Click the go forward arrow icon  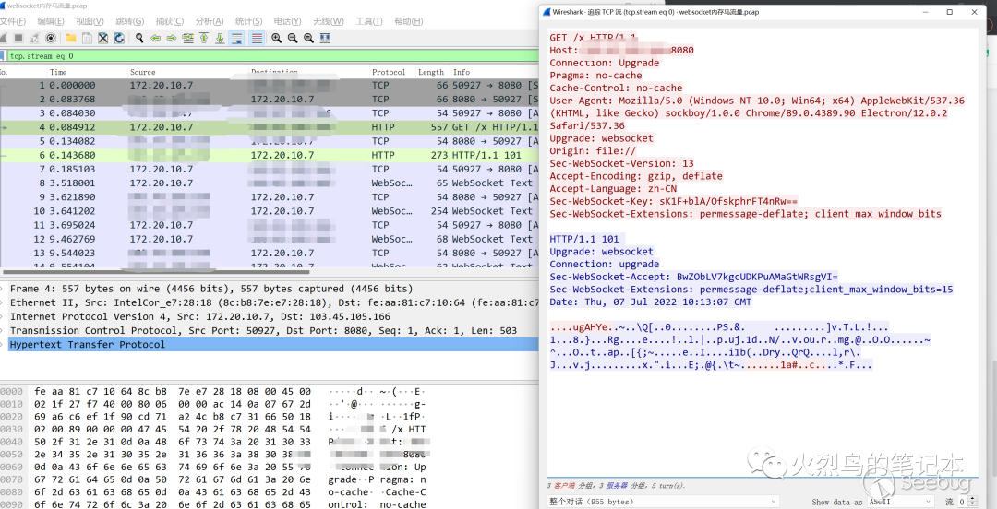coord(172,38)
